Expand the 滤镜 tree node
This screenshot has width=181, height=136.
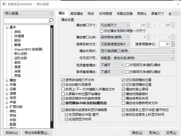7,94
